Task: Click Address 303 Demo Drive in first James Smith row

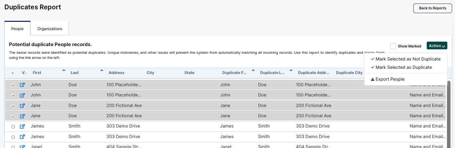Action: (x=123, y=126)
